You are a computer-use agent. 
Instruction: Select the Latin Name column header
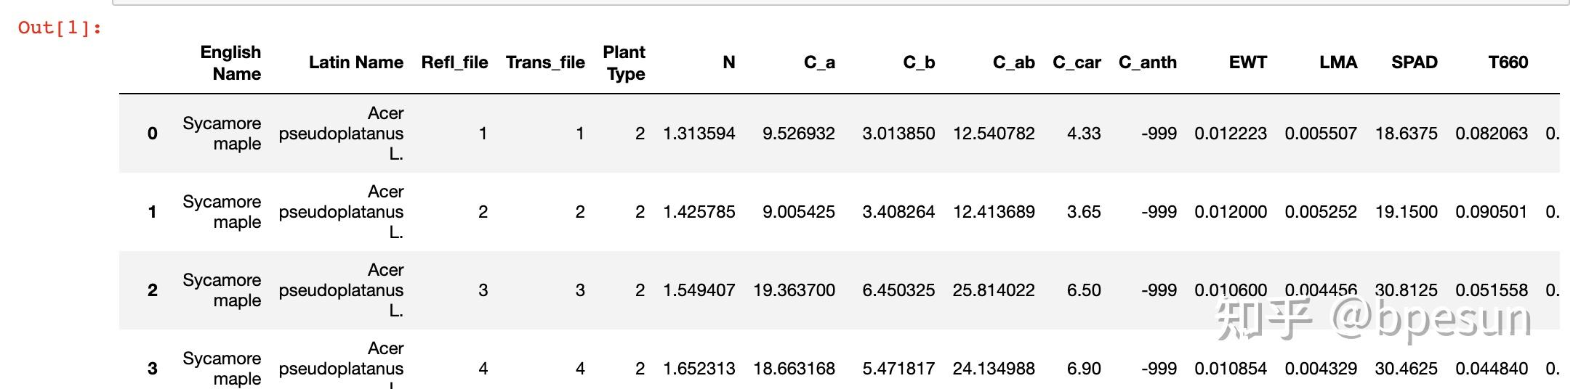click(x=355, y=62)
